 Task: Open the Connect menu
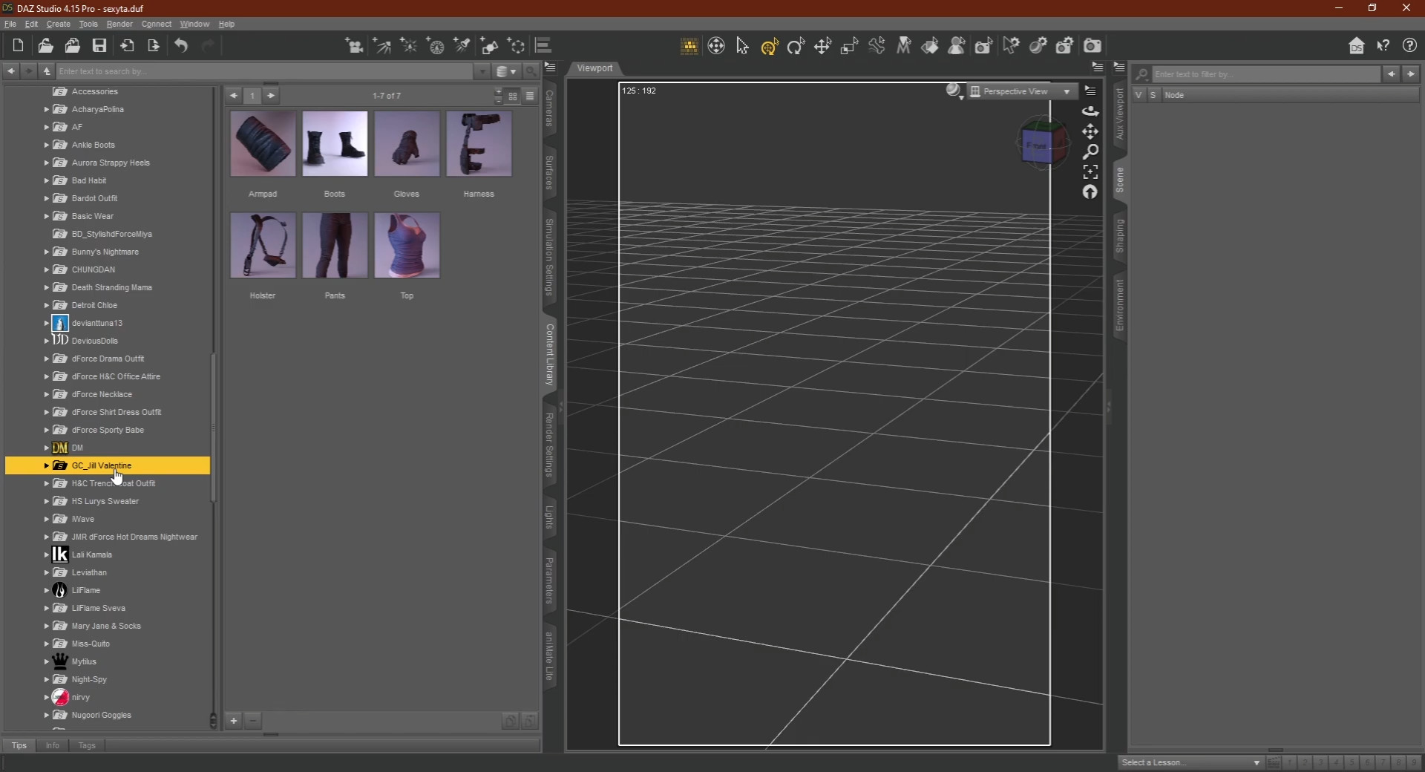click(157, 24)
